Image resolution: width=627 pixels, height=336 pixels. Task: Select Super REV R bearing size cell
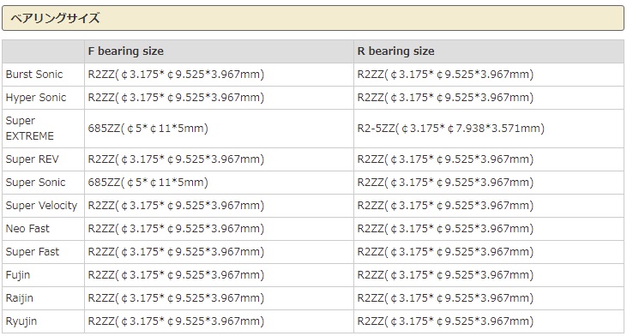click(x=489, y=159)
